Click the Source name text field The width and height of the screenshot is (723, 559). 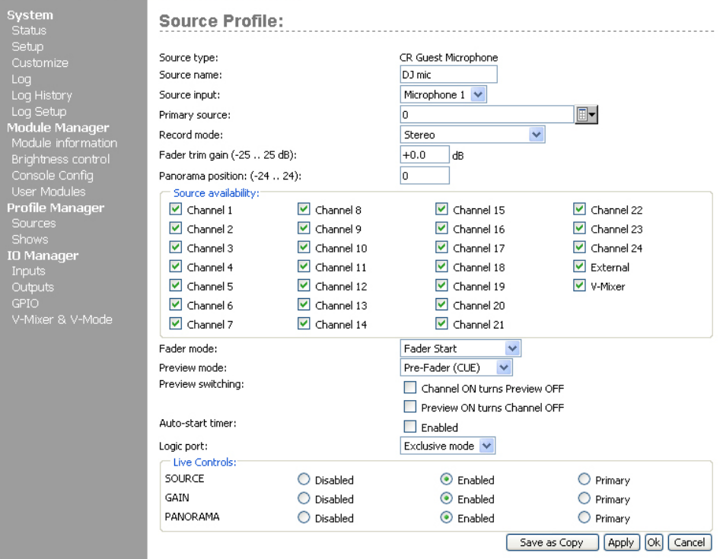(448, 75)
